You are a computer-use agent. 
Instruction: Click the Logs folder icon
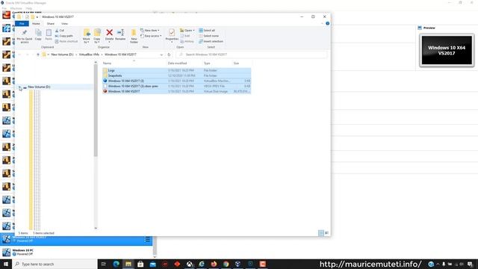pyautogui.click(x=105, y=70)
